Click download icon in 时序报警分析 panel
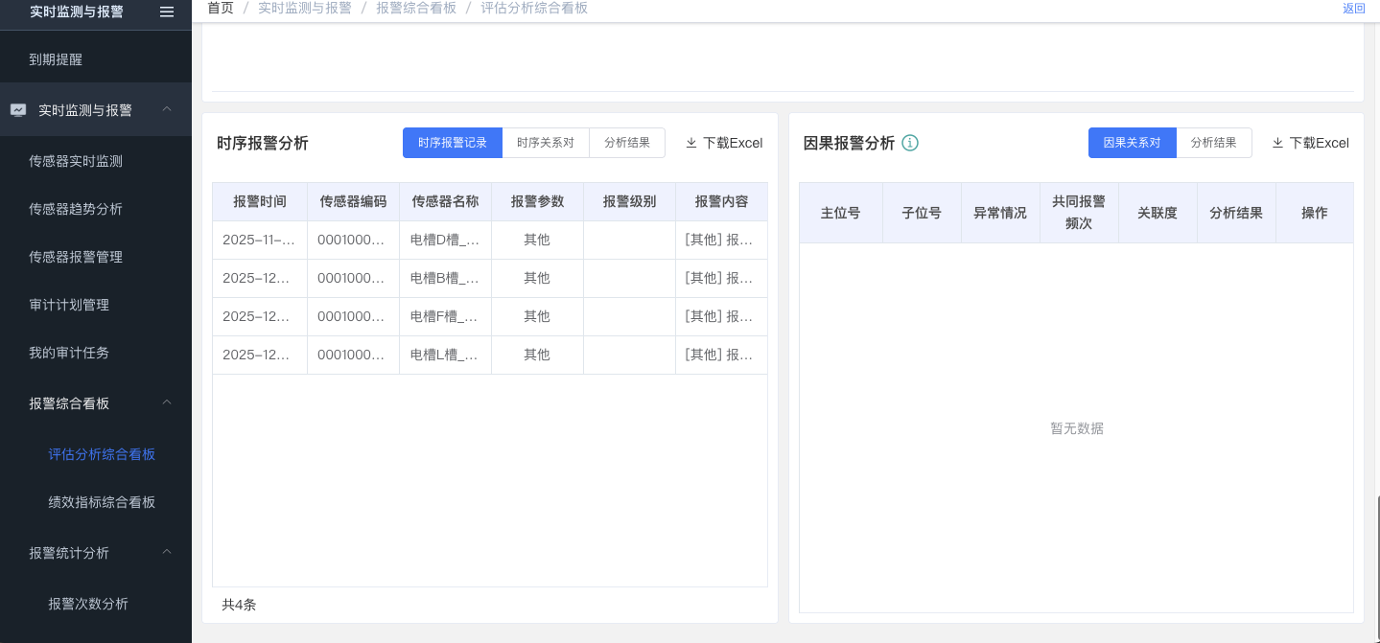1380x643 pixels. point(691,143)
